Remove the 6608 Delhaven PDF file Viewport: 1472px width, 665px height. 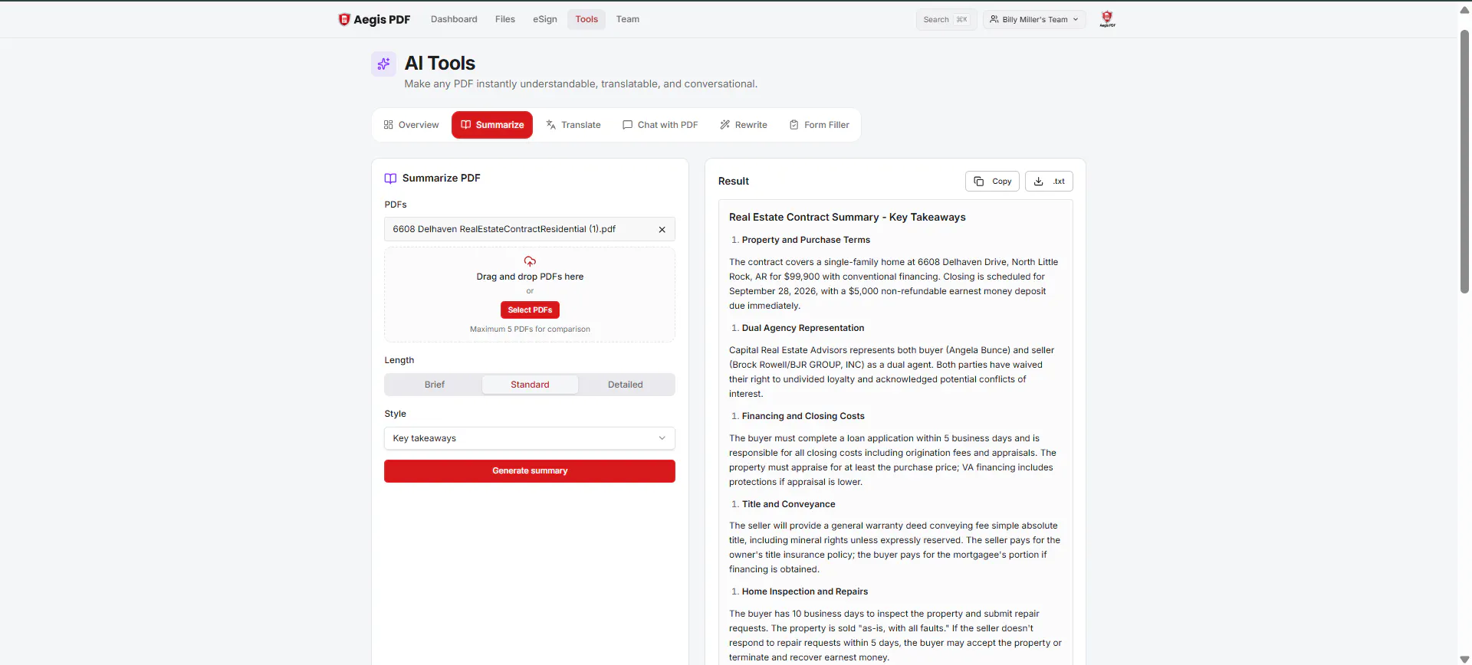[x=662, y=229]
